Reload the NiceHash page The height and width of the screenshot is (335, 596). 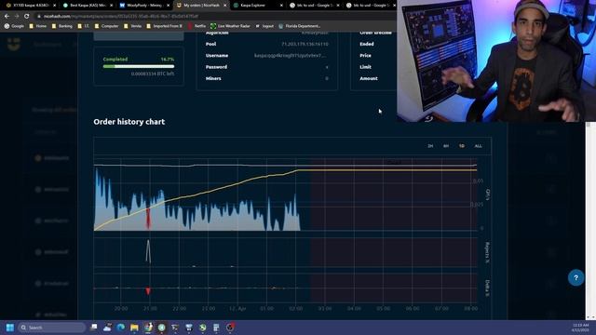point(27,16)
